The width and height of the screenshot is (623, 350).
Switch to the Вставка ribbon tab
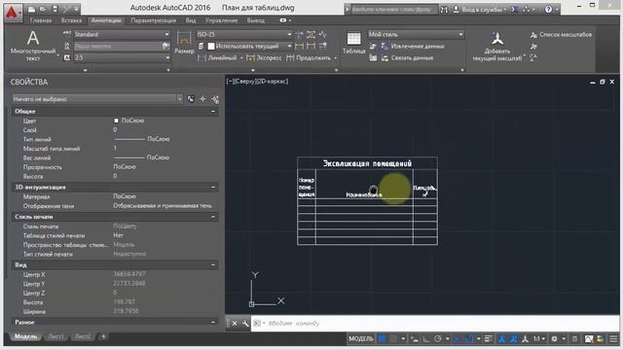[x=71, y=20]
